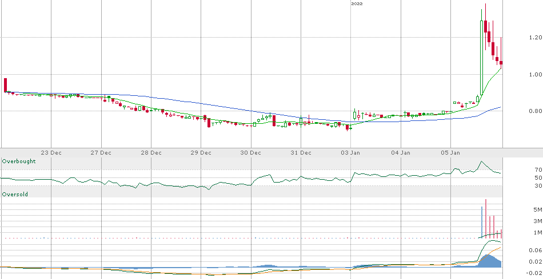Screen dimensions: 543x279
Task: Click the -0.02 MACD axis label
Action: tap(534, 273)
